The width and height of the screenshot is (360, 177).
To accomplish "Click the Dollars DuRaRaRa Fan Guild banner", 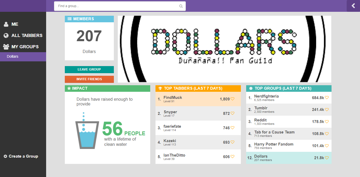I will coord(225,49).
